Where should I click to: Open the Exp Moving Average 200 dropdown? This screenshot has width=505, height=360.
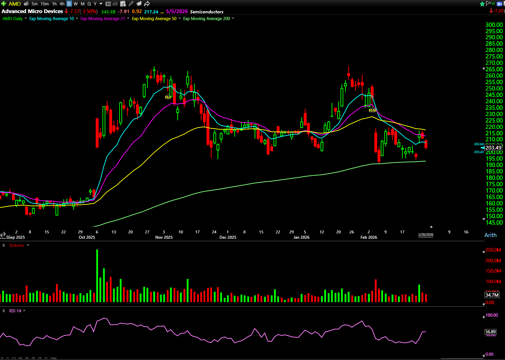pos(233,18)
